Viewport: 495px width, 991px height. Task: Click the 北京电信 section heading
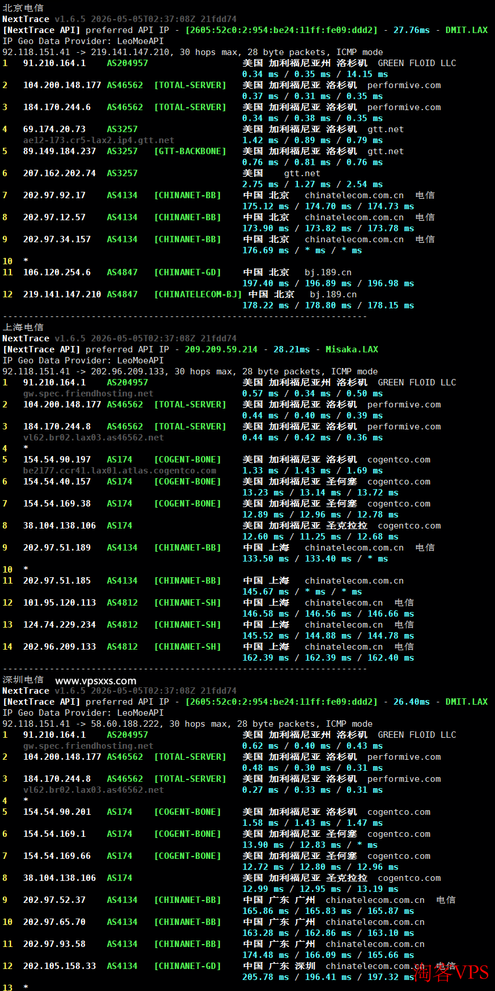23,8
